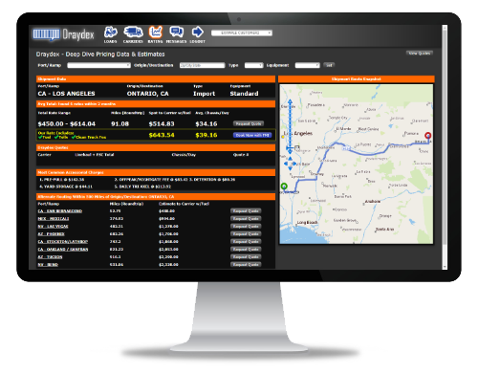Open the Port/Ramp dropdown

(98, 65)
